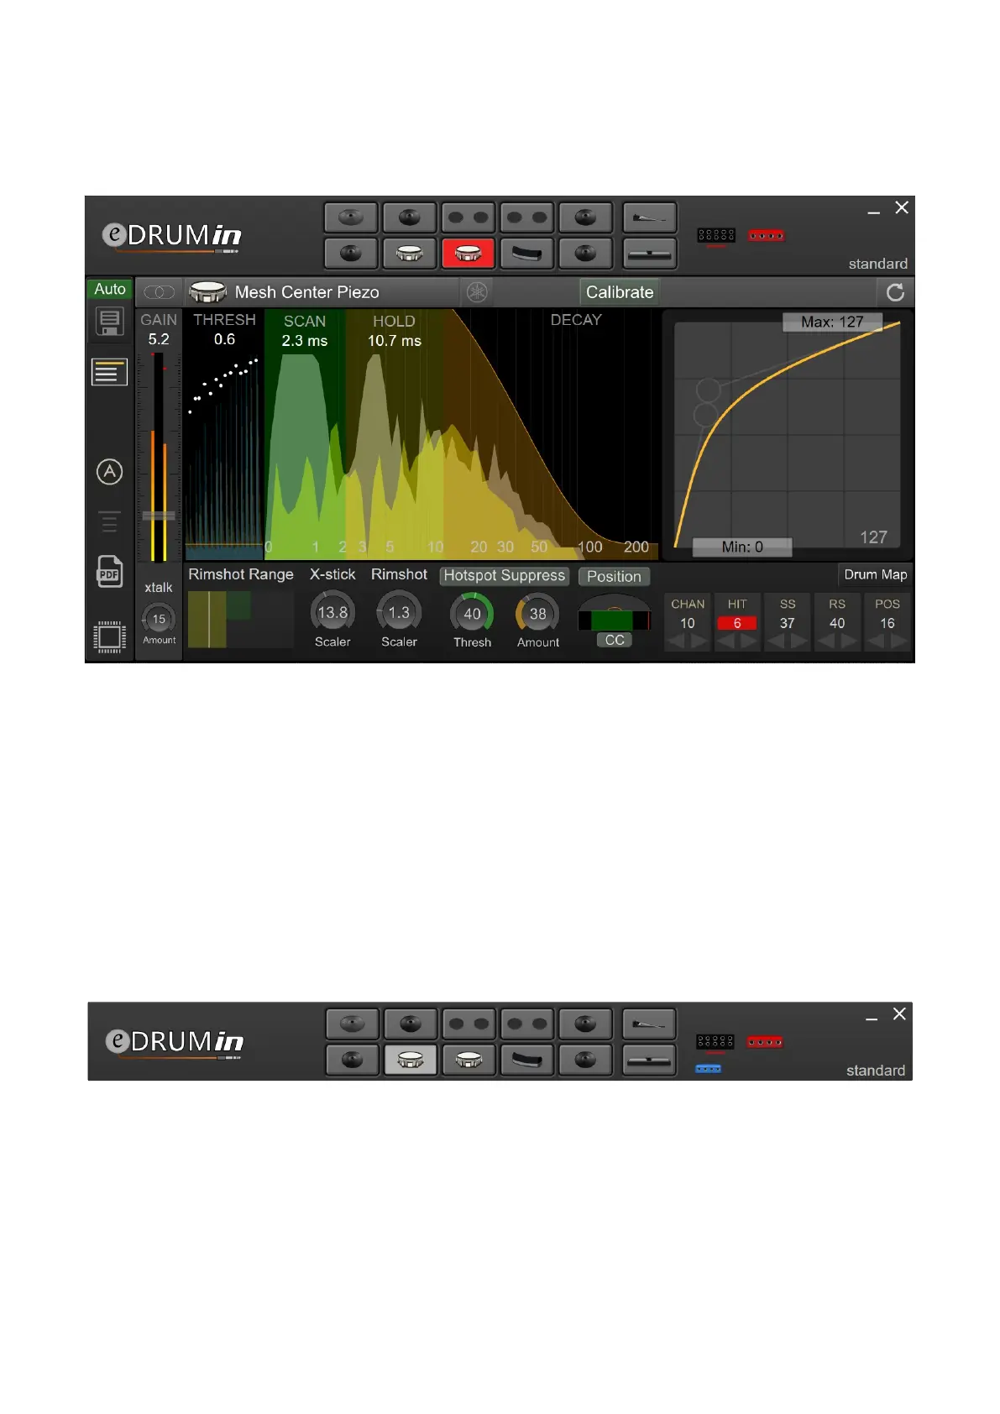1000x1414 pixels.
Task: Select the flat cymbal input button in main window
Action: click(x=350, y=217)
